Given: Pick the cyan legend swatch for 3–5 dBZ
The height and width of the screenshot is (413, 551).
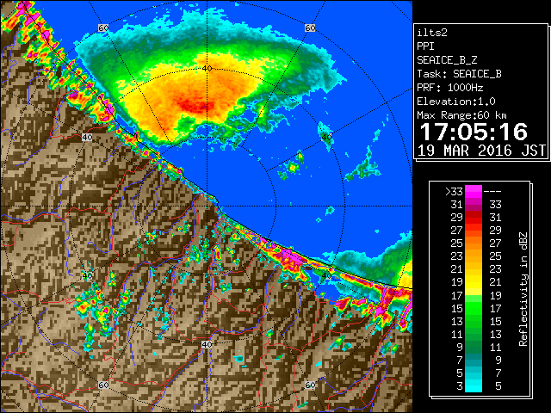Looking at the screenshot, I should pyautogui.click(x=474, y=385).
